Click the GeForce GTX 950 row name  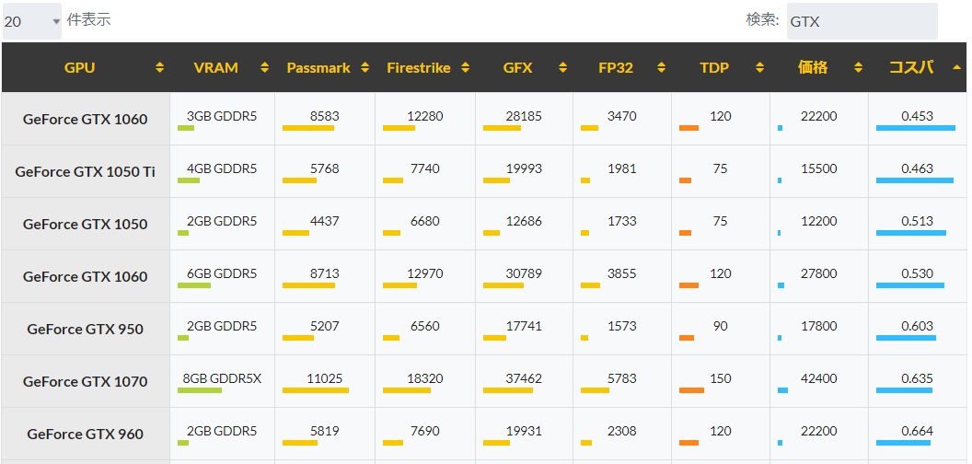point(86,329)
